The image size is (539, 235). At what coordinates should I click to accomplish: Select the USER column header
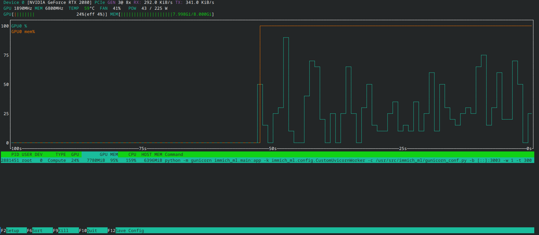(x=27, y=154)
